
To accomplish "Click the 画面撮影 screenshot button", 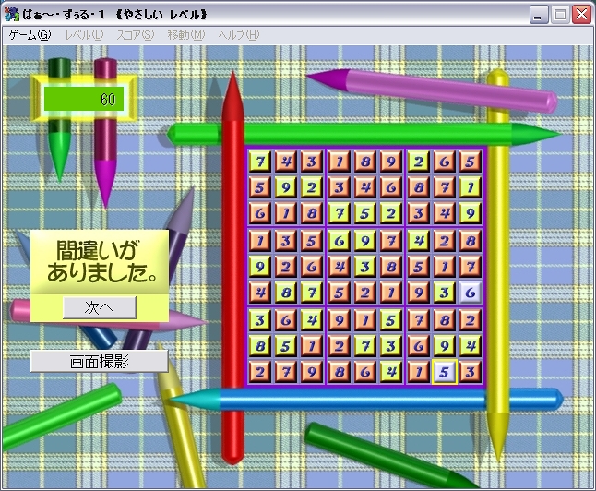I will click(x=100, y=361).
